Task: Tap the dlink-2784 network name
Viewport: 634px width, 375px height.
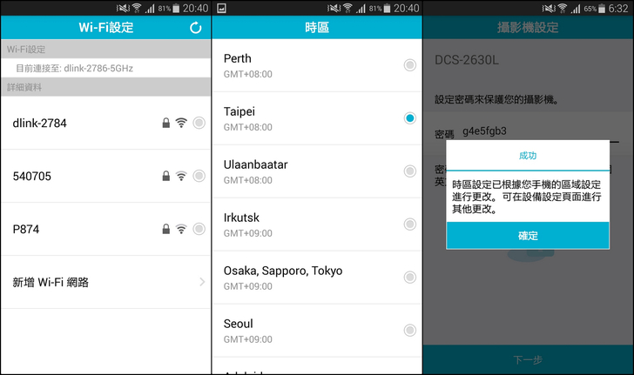Action: 40,123
